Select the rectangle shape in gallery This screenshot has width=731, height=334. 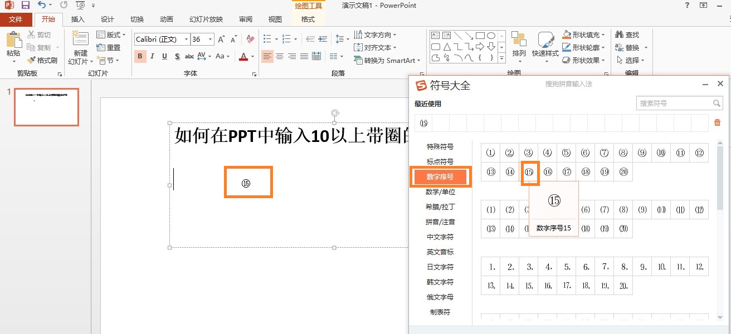480,36
